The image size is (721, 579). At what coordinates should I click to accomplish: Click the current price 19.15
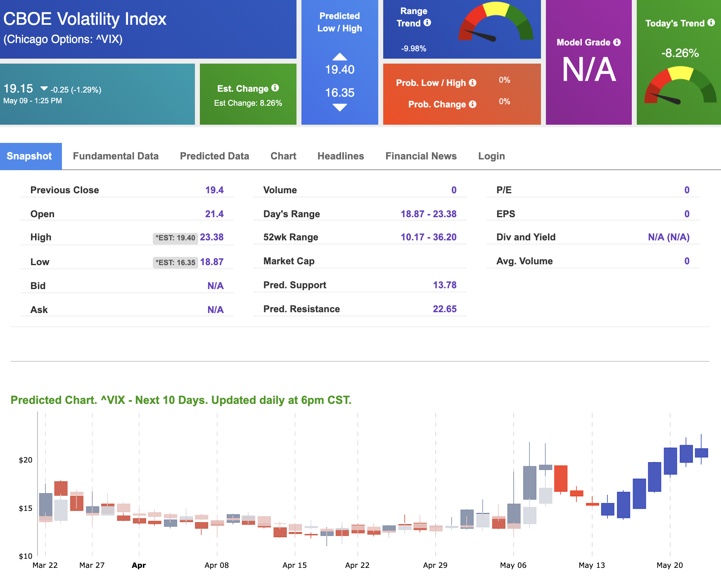(x=18, y=88)
